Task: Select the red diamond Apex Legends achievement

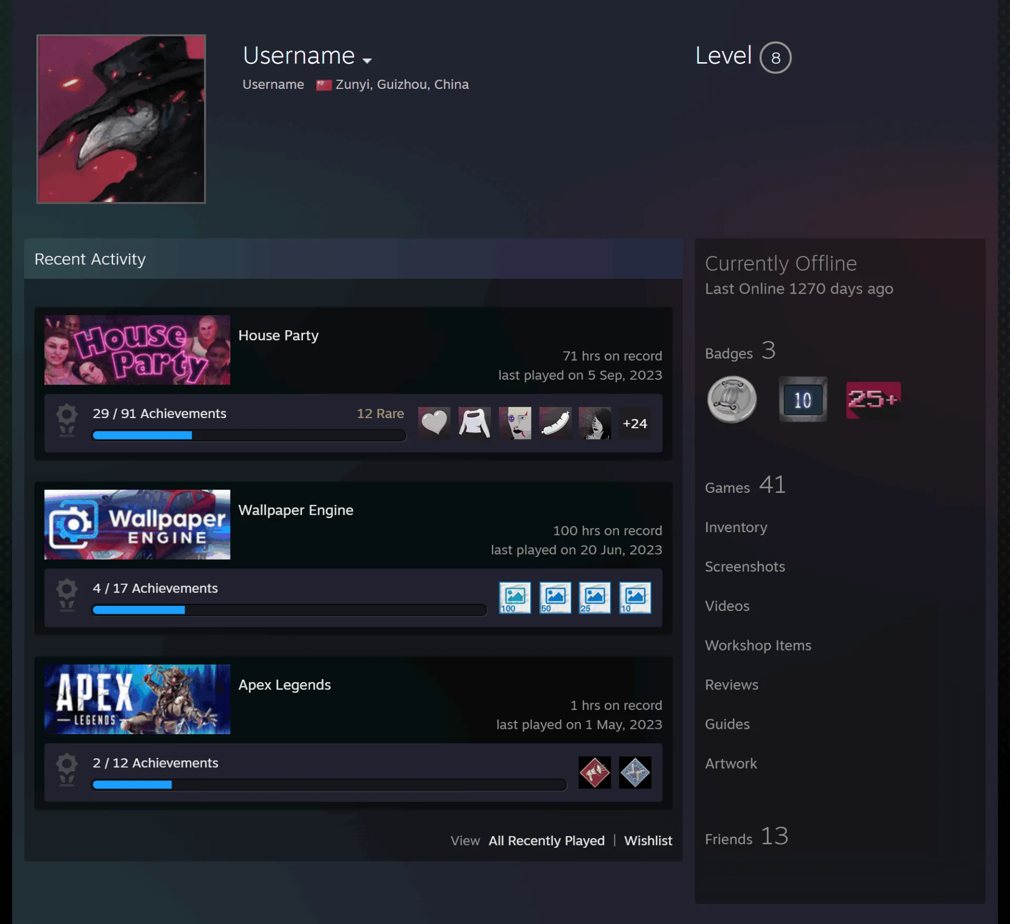Action: coord(594,772)
